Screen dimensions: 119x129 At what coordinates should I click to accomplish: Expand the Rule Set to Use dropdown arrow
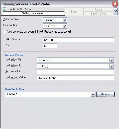click(x=93, y=94)
